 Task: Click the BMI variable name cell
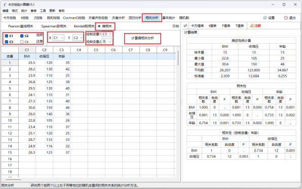coord(27,56)
